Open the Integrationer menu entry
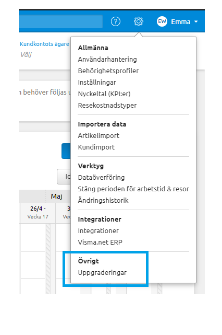 [98, 231]
